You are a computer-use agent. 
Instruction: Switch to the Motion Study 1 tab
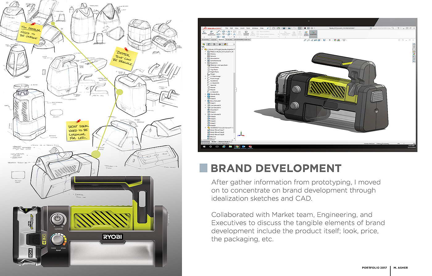[224, 142]
